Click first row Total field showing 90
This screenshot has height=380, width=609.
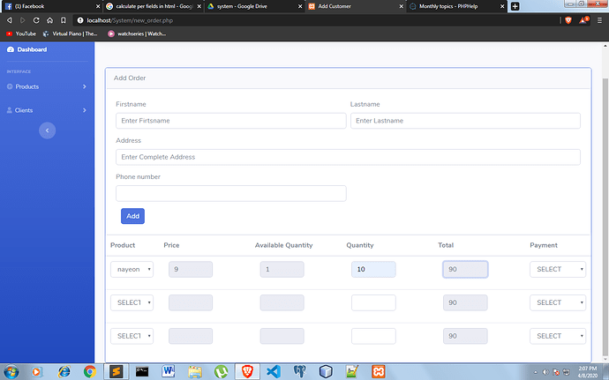[x=465, y=270]
